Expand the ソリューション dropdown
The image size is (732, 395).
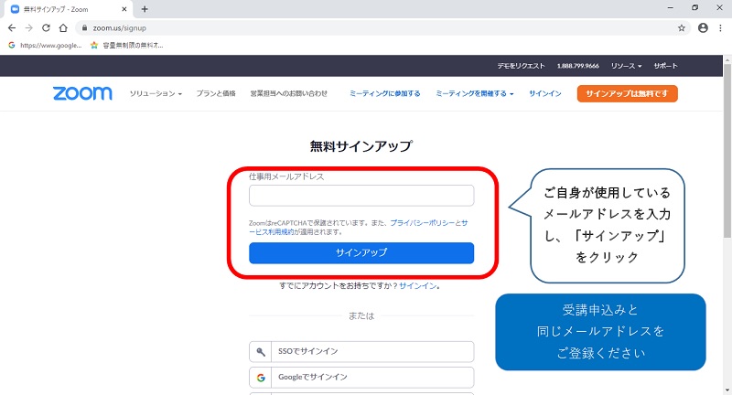pyautogui.click(x=156, y=93)
